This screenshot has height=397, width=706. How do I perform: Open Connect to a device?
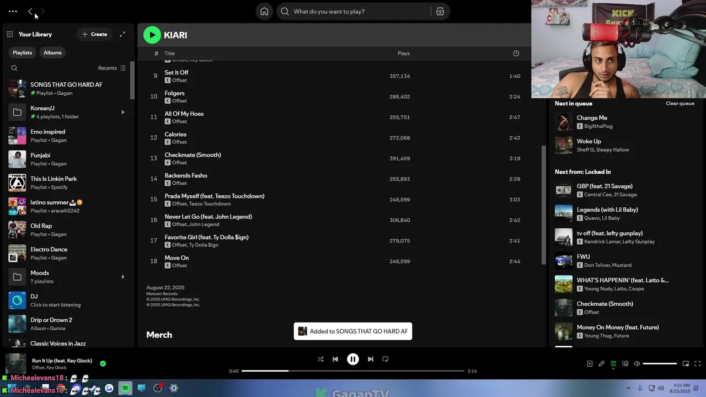(x=625, y=363)
